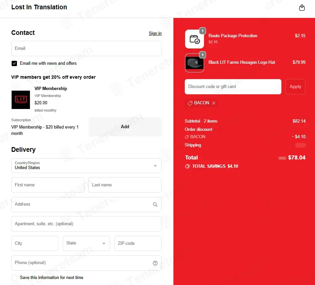Open the shopping bag cart icon
315x285 pixels.
click(302, 8)
